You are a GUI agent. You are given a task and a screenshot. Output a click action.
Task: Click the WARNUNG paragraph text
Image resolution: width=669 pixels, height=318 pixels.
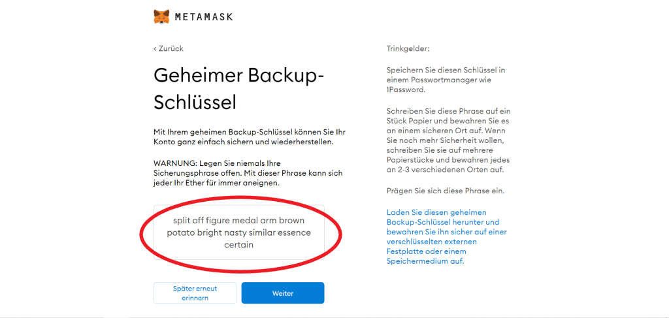[x=248, y=172]
